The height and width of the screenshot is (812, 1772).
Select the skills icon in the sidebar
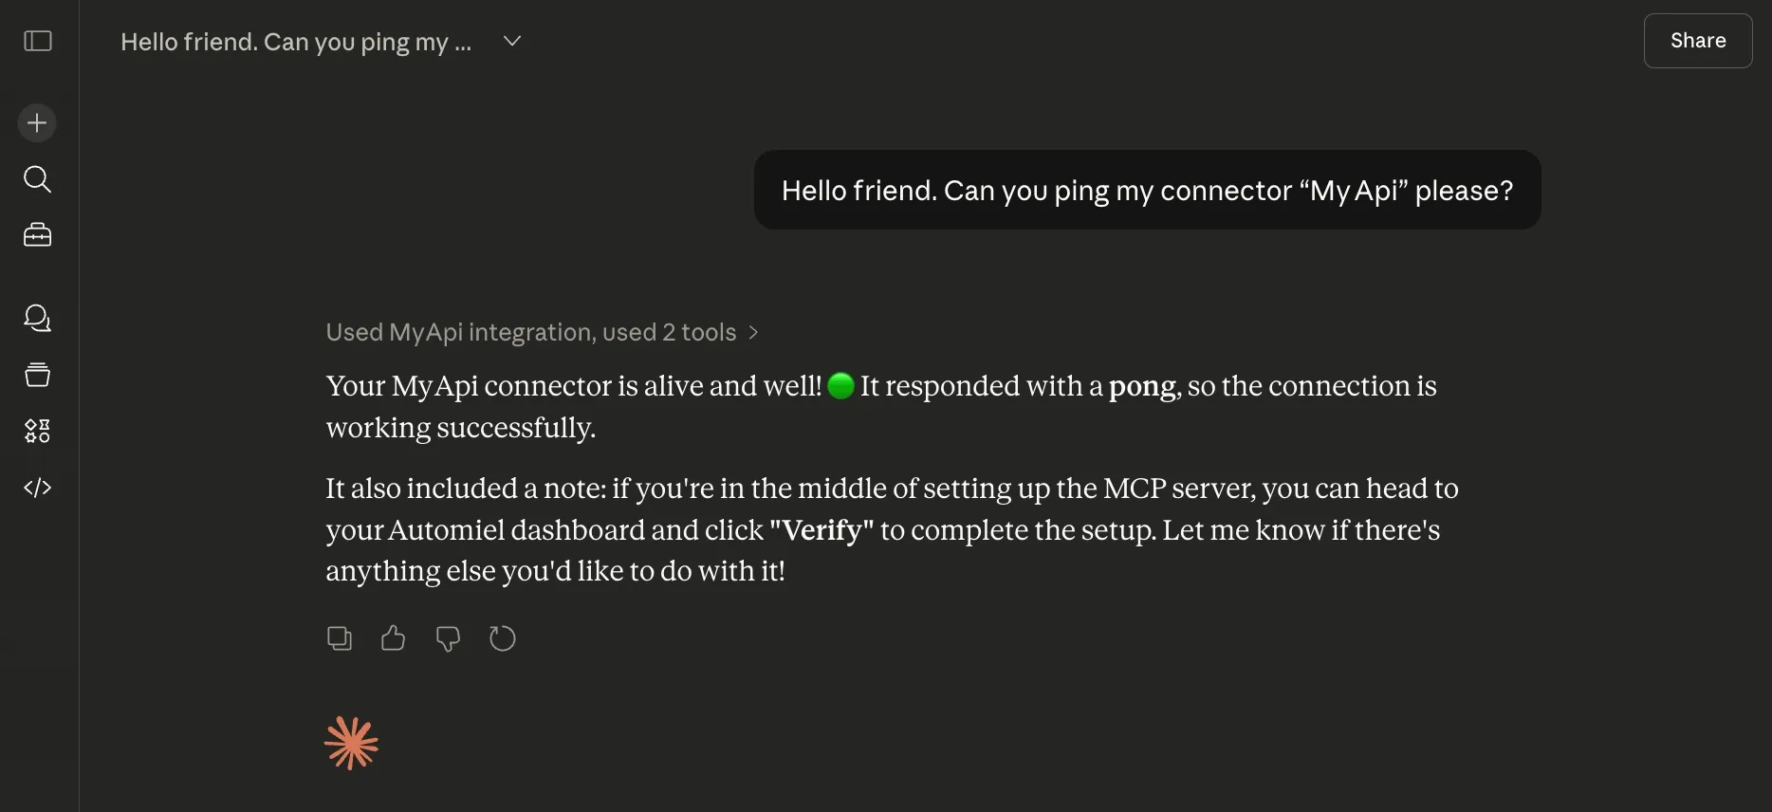[x=36, y=430]
